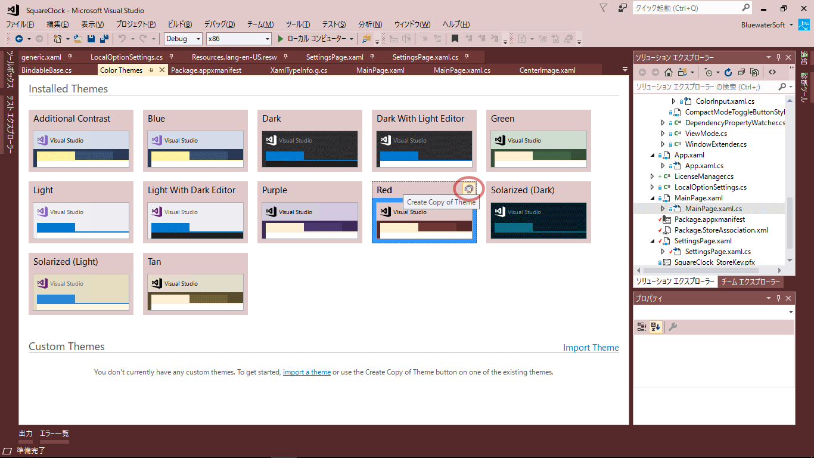Refresh the Solution Explorer

(728, 72)
